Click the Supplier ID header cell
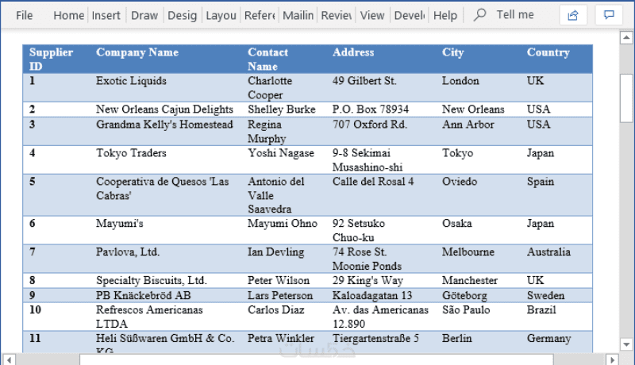Image resolution: width=635 pixels, height=365 pixels. tap(56, 59)
